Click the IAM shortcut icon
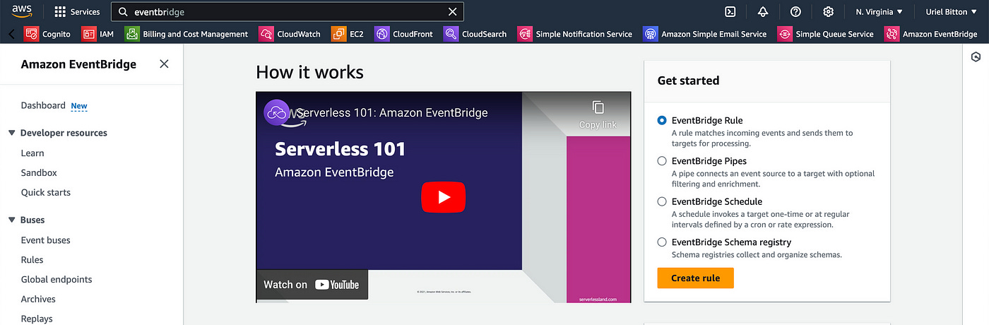Viewport: 989px width, 325px height. coord(88,33)
